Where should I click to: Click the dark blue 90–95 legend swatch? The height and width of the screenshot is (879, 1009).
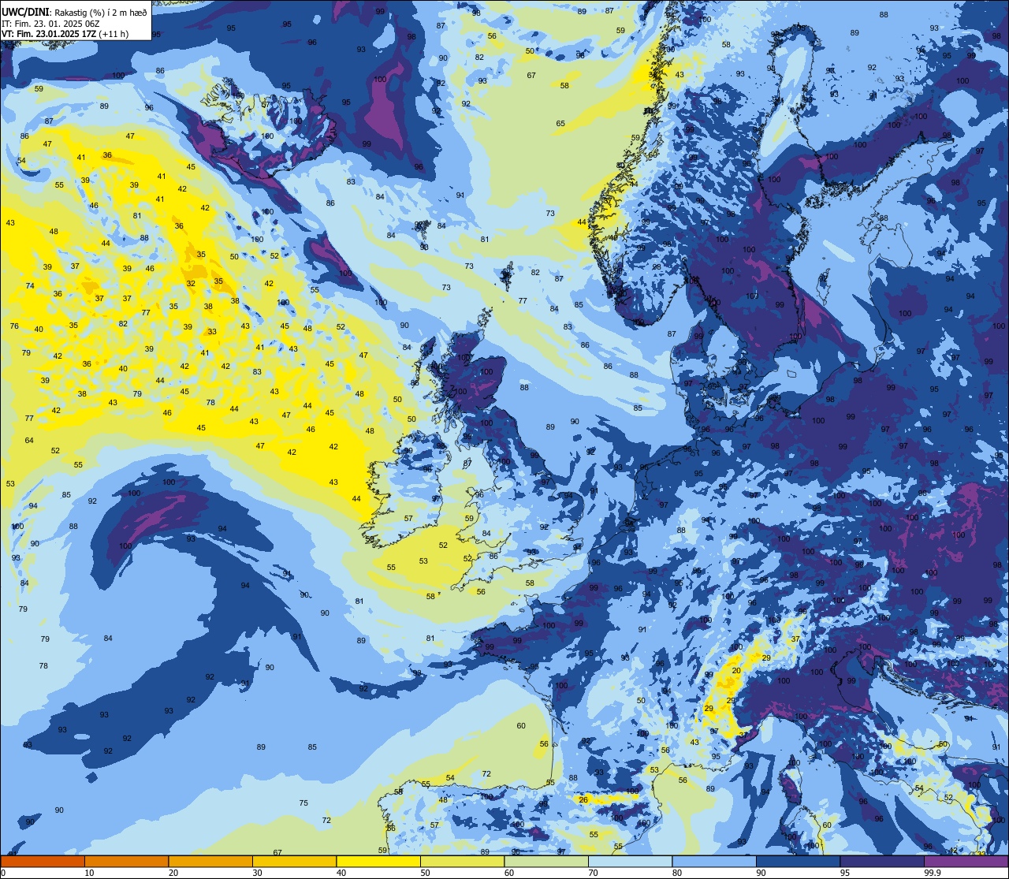[x=798, y=861]
